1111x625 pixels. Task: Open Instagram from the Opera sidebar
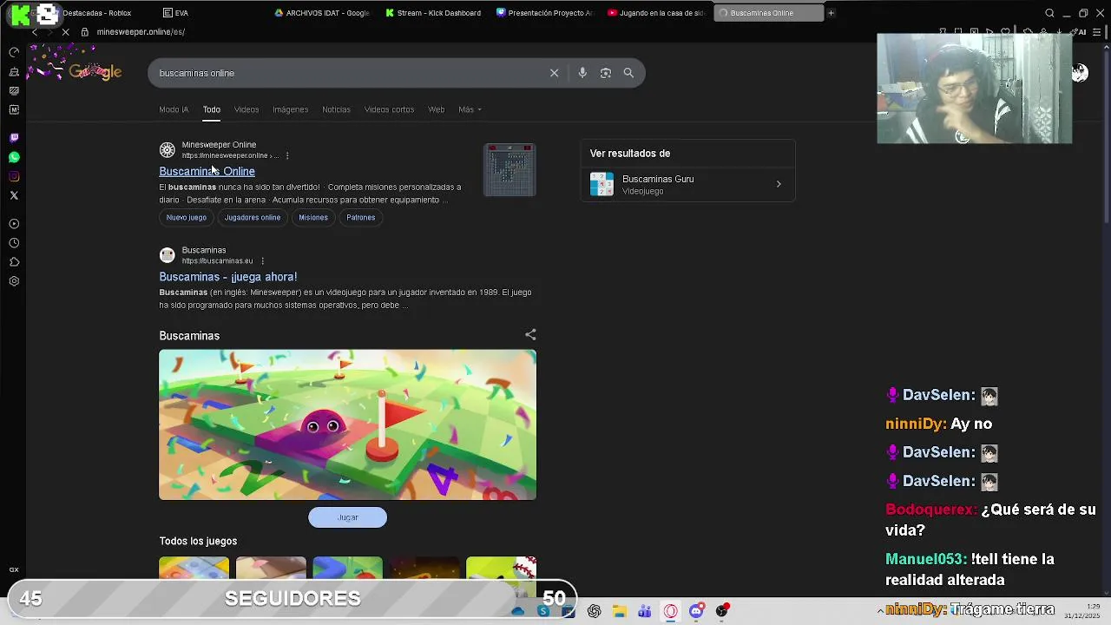click(x=14, y=176)
